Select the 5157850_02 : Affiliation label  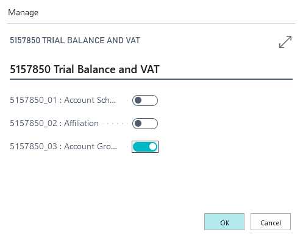(x=54, y=123)
